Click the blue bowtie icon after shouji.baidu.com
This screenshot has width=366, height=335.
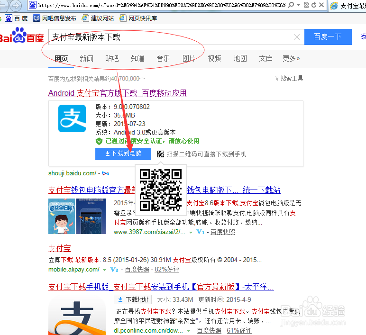[x=106, y=173]
